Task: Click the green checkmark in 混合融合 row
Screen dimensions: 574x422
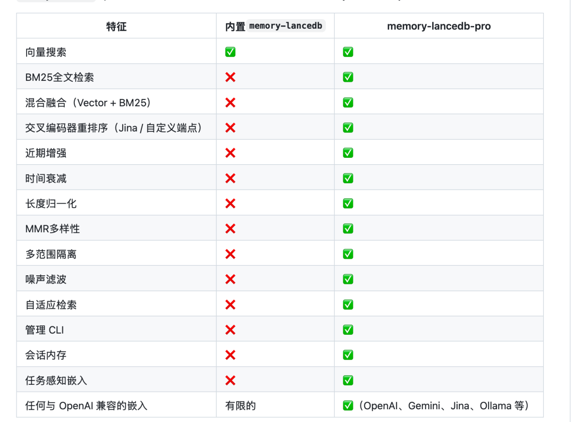Action: 348,103
